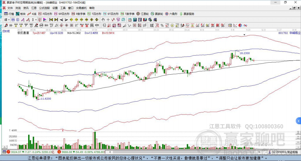Expand the dropdown arrow beside the 0 value

pyautogui.click(x=36, y=20)
